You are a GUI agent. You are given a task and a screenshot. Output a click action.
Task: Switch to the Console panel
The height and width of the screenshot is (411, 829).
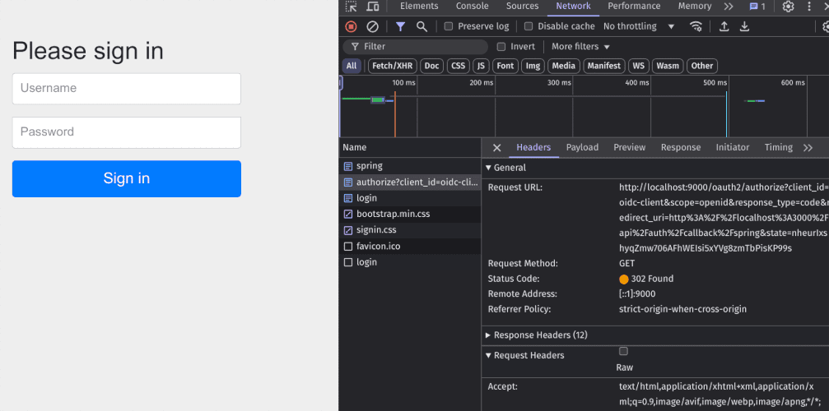click(x=473, y=7)
